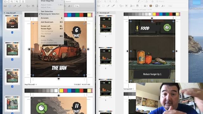
Task: Open Share menu in map_tiles window
Action: point(23,2)
